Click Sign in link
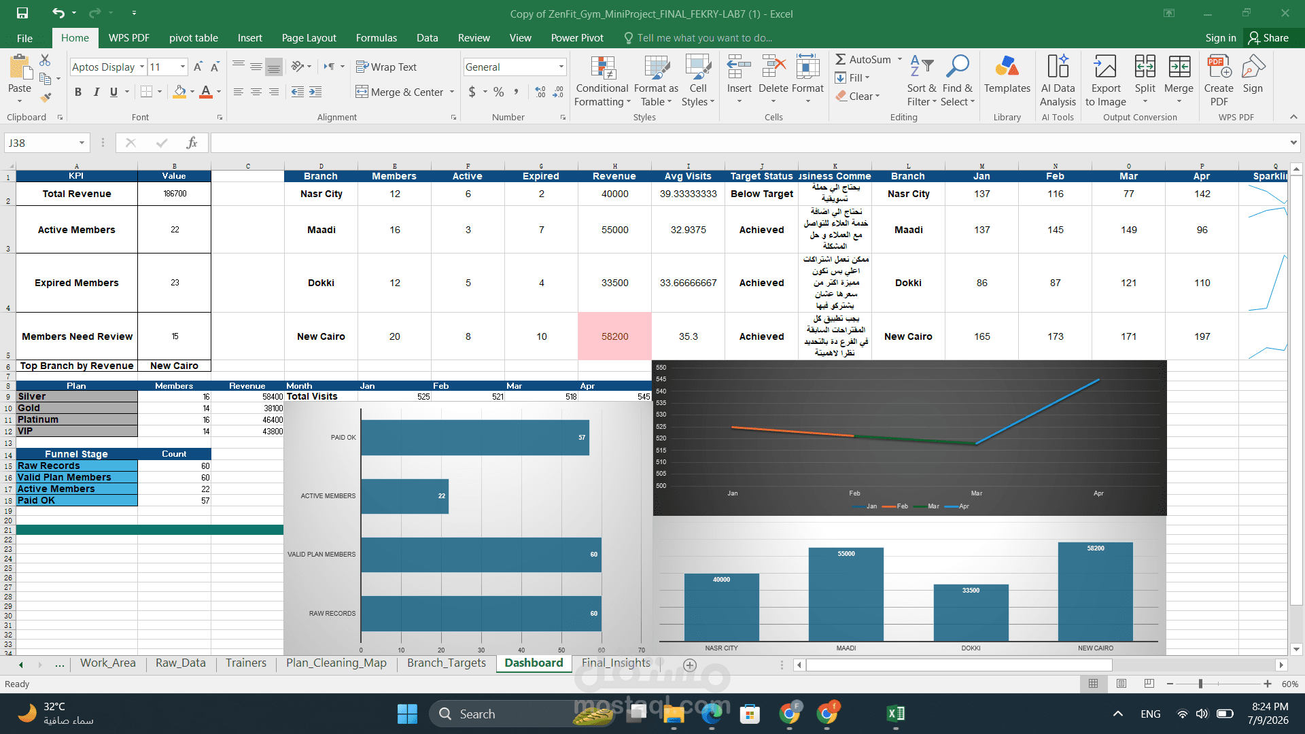The width and height of the screenshot is (1305, 734). [x=1221, y=38]
